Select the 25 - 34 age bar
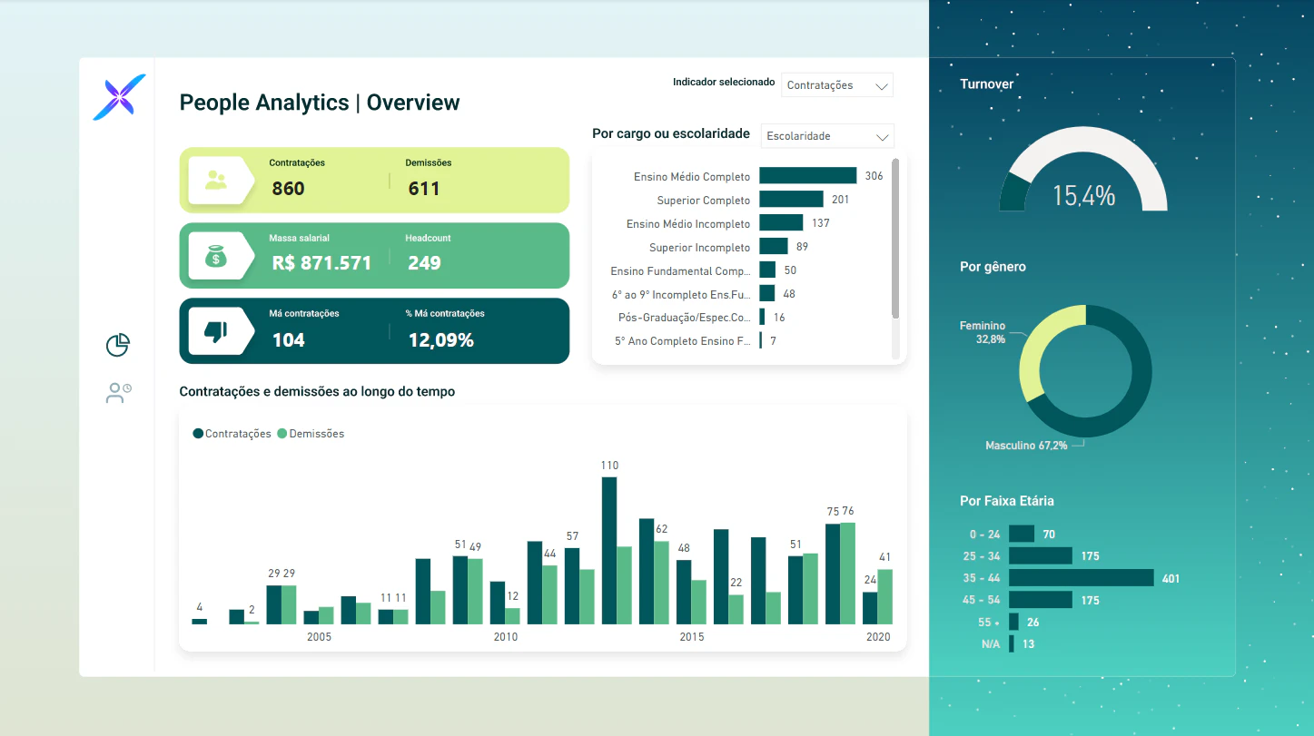 coord(1041,556)
